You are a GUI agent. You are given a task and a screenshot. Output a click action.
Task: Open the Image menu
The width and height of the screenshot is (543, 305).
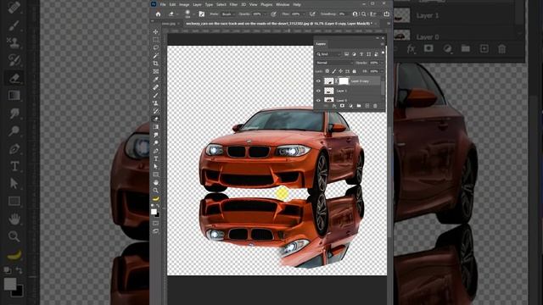pyautogui.click(x=184, y=4)
